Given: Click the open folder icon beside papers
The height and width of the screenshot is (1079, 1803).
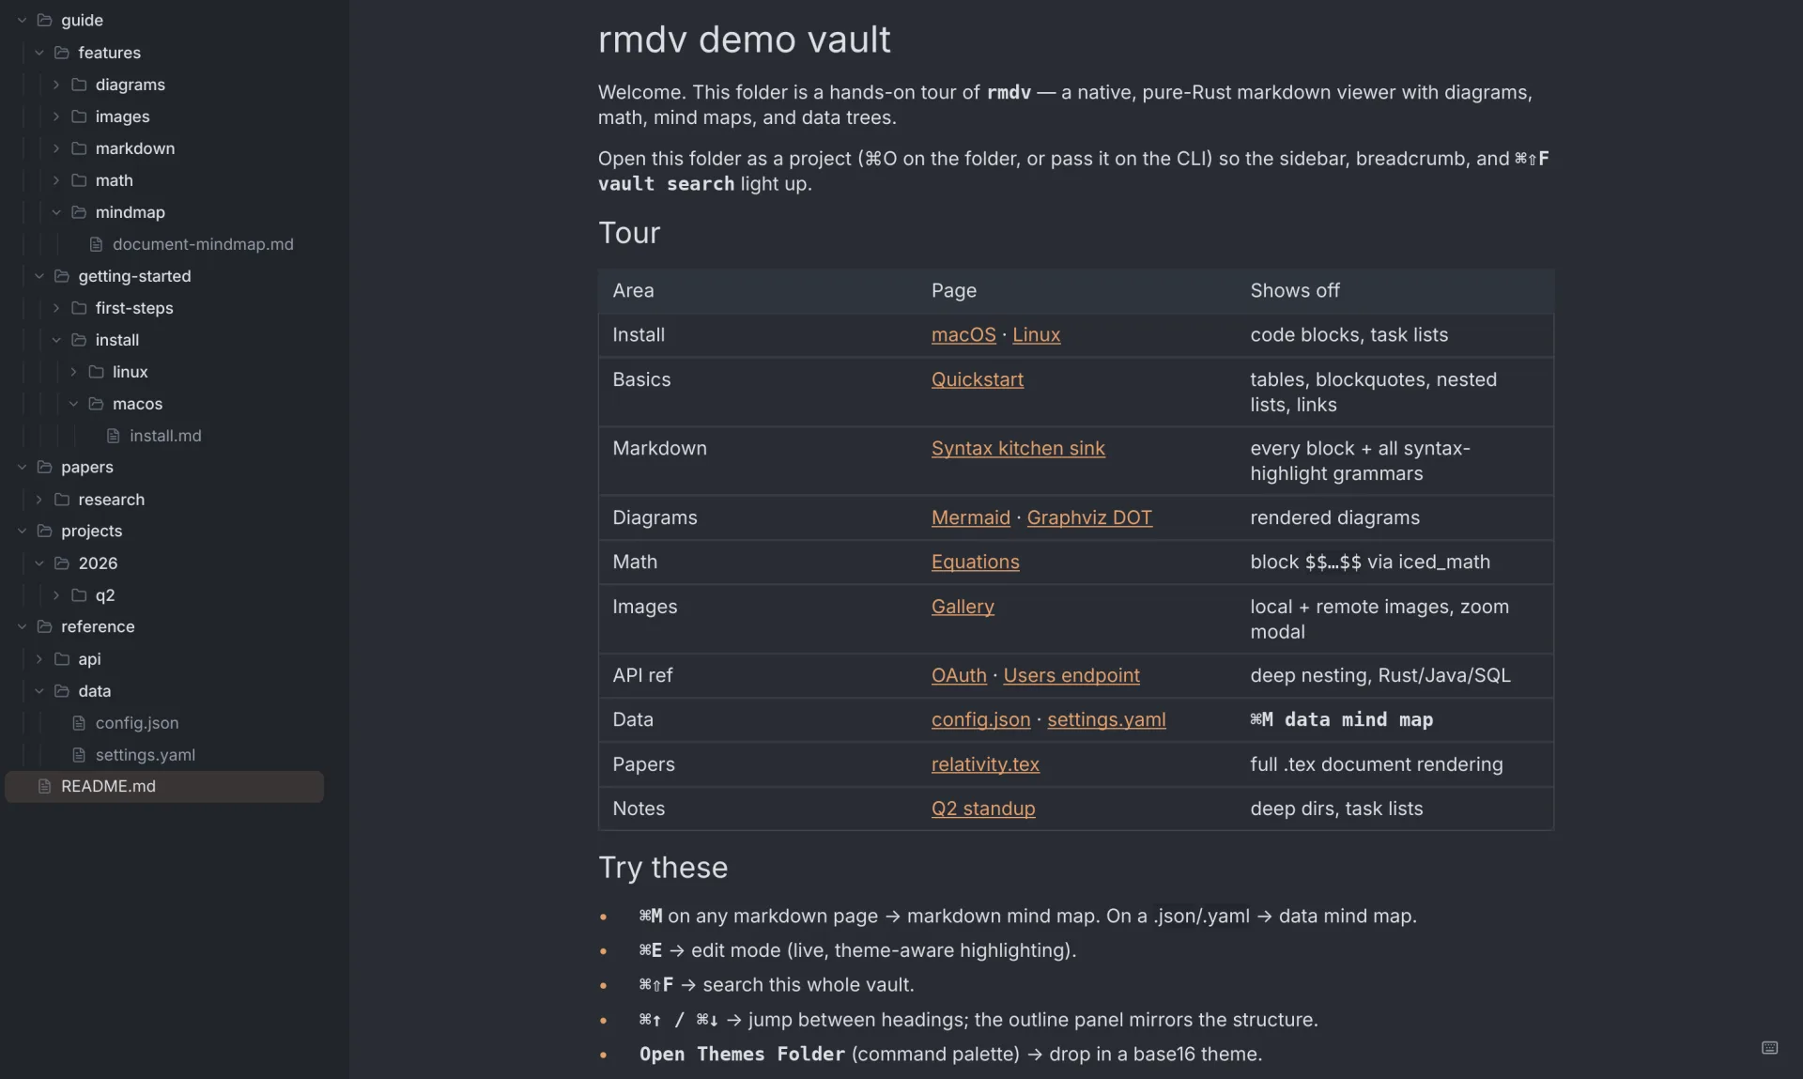Looking at the screenshot, I should click(x=44, y=467).
